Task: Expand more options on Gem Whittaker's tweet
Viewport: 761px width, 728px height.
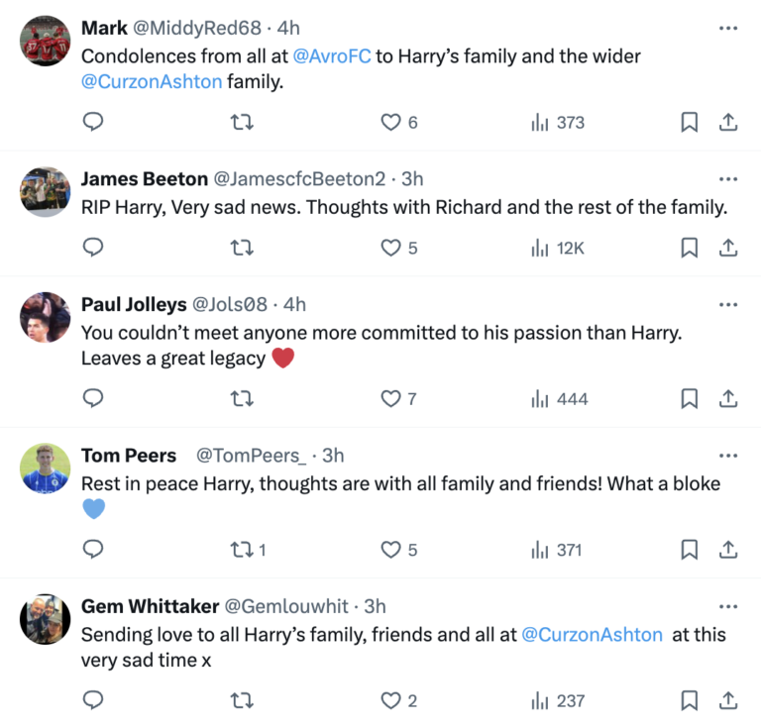Action: pyautogui.click(x=728, y=606)
